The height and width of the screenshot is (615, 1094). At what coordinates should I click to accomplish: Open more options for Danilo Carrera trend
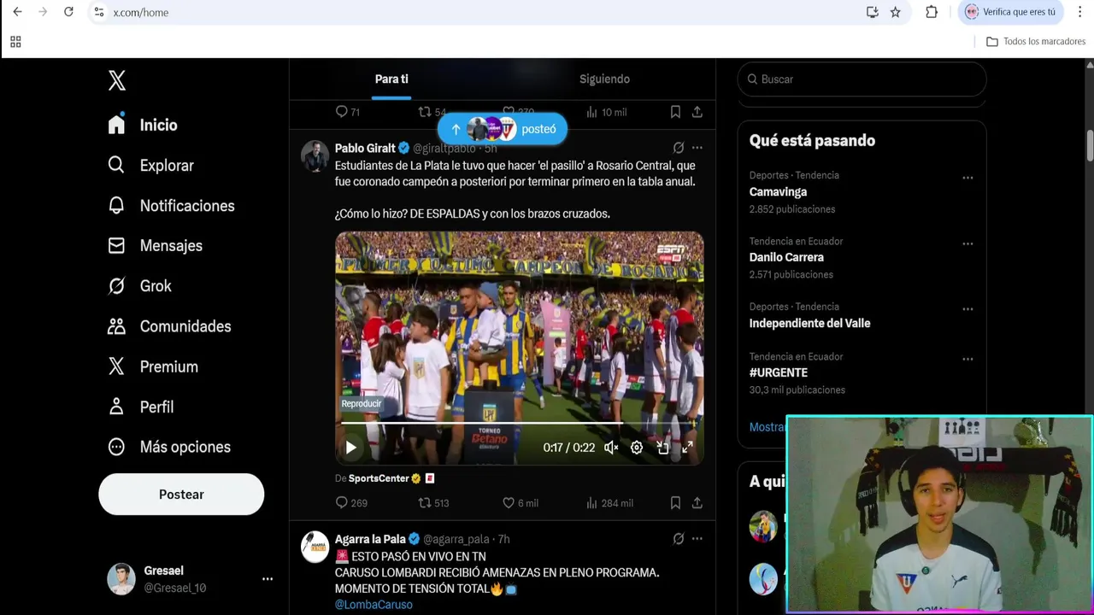tap(968, 243)
